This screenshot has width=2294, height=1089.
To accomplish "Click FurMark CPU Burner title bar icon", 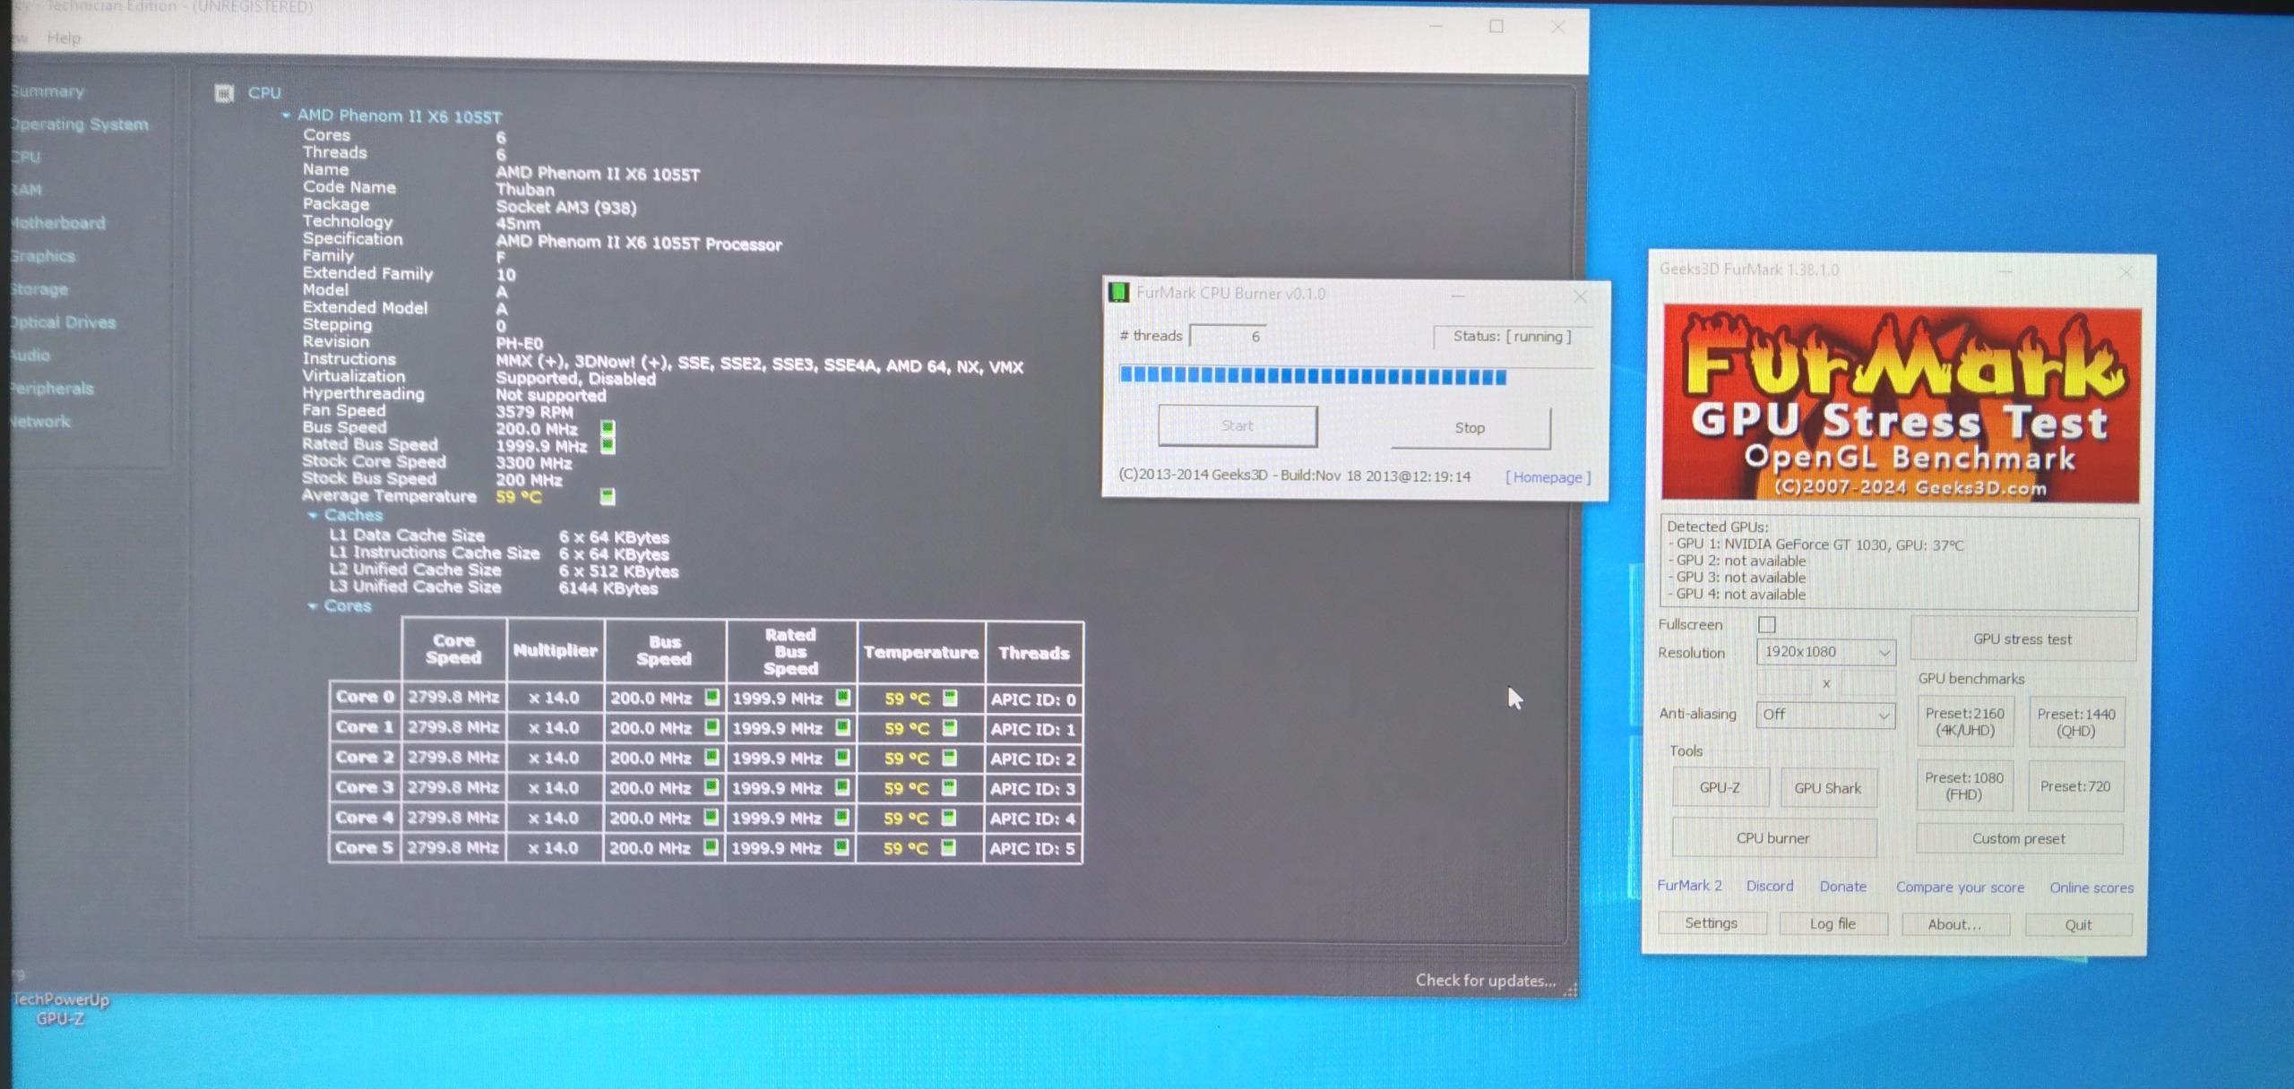I will [1118, 293].
